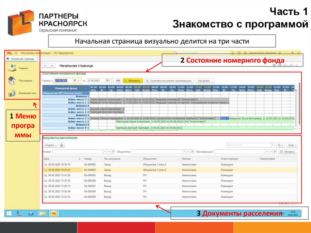
Task: Select document row 0А-000598
Action: tap(170, 191)
